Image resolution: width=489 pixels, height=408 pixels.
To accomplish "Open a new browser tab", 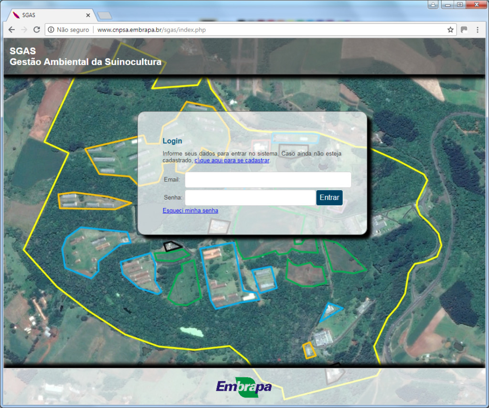I will [x=104, y=16].
